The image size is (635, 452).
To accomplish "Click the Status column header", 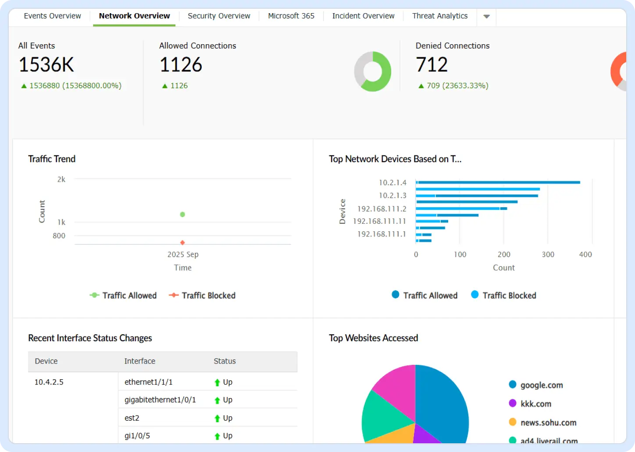I will pyautogui.click(x=225, y=361).
